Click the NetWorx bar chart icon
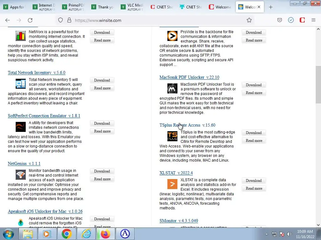Screen dimensions: 321x240 21,36
